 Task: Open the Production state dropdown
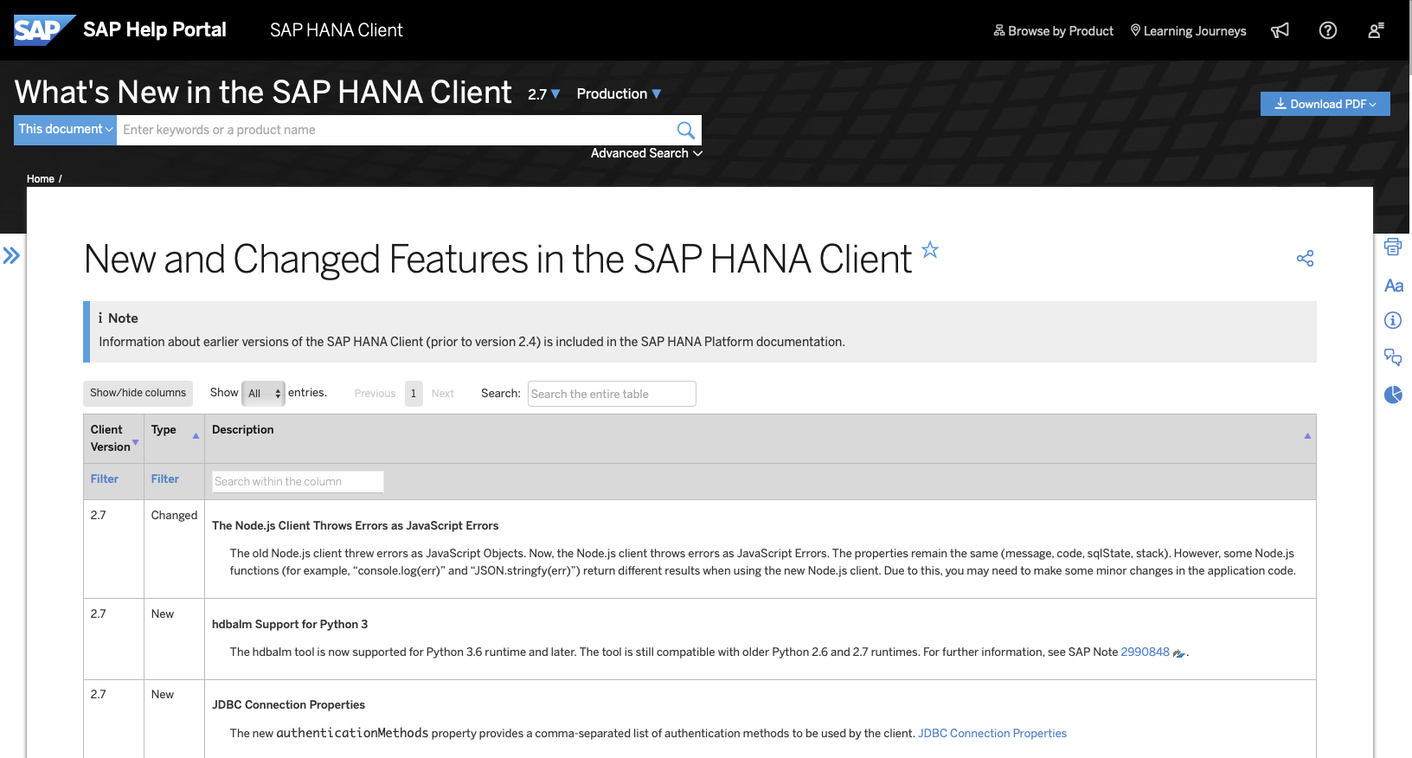tap(619, 93)
